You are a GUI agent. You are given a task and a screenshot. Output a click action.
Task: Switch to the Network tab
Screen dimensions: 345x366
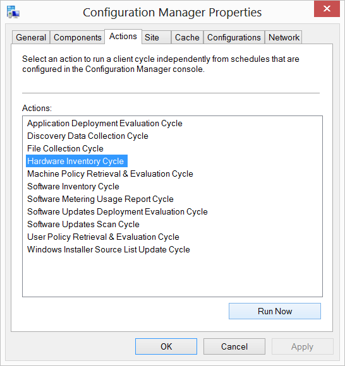pyautogui.click(x=284, y=37)
